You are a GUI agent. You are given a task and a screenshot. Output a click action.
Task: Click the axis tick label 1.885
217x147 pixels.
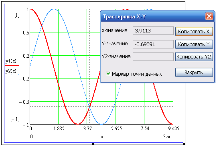point(59,129)
